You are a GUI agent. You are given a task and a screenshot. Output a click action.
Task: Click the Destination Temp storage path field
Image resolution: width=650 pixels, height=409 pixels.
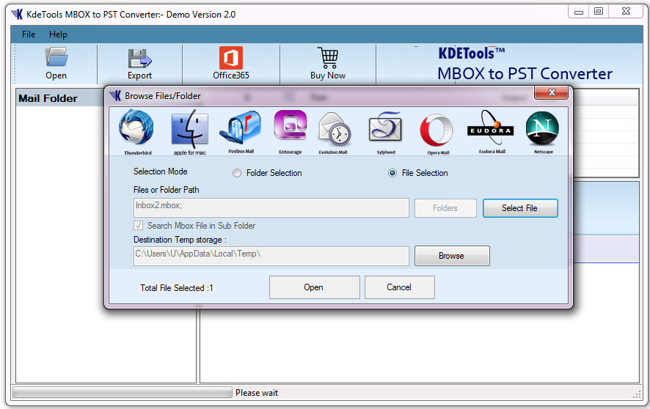pos(271,256)
